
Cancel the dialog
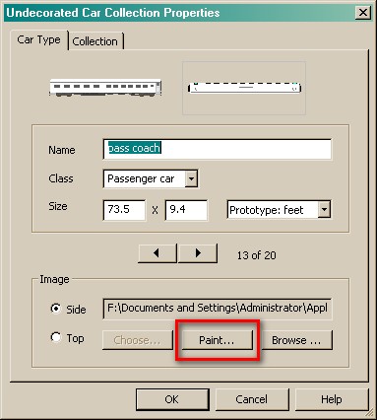(252, 399)
